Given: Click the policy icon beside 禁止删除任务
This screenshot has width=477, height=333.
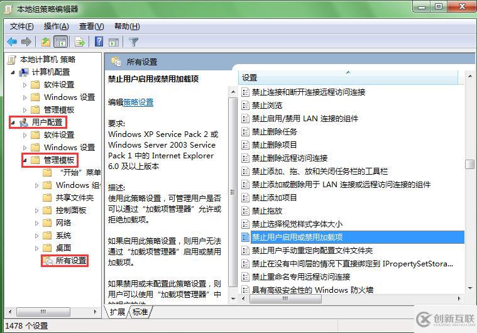Looking at the screenshot, I should tap(245, 132).
